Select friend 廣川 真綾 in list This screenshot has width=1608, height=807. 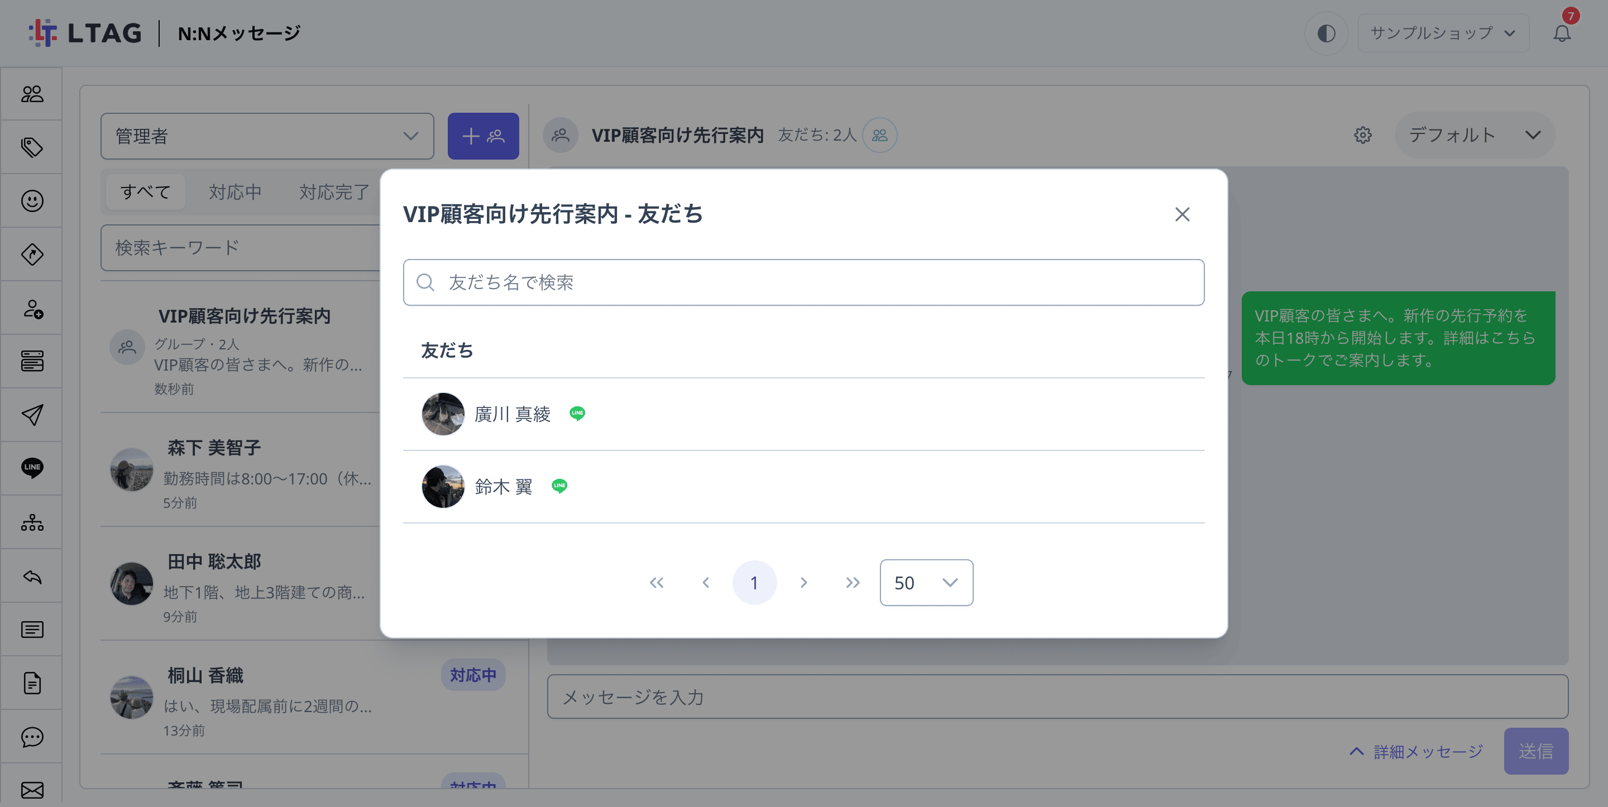[x=803, y=414]
